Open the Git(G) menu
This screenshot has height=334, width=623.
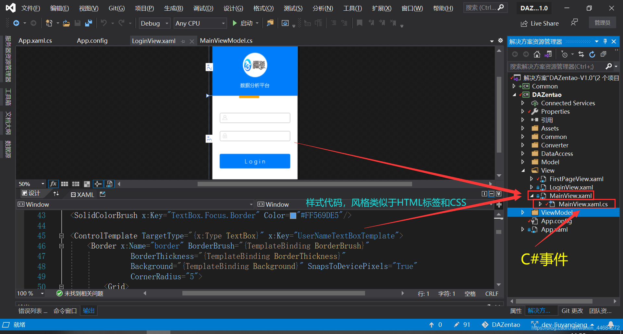pyautogui.click(x=116, y=8)
